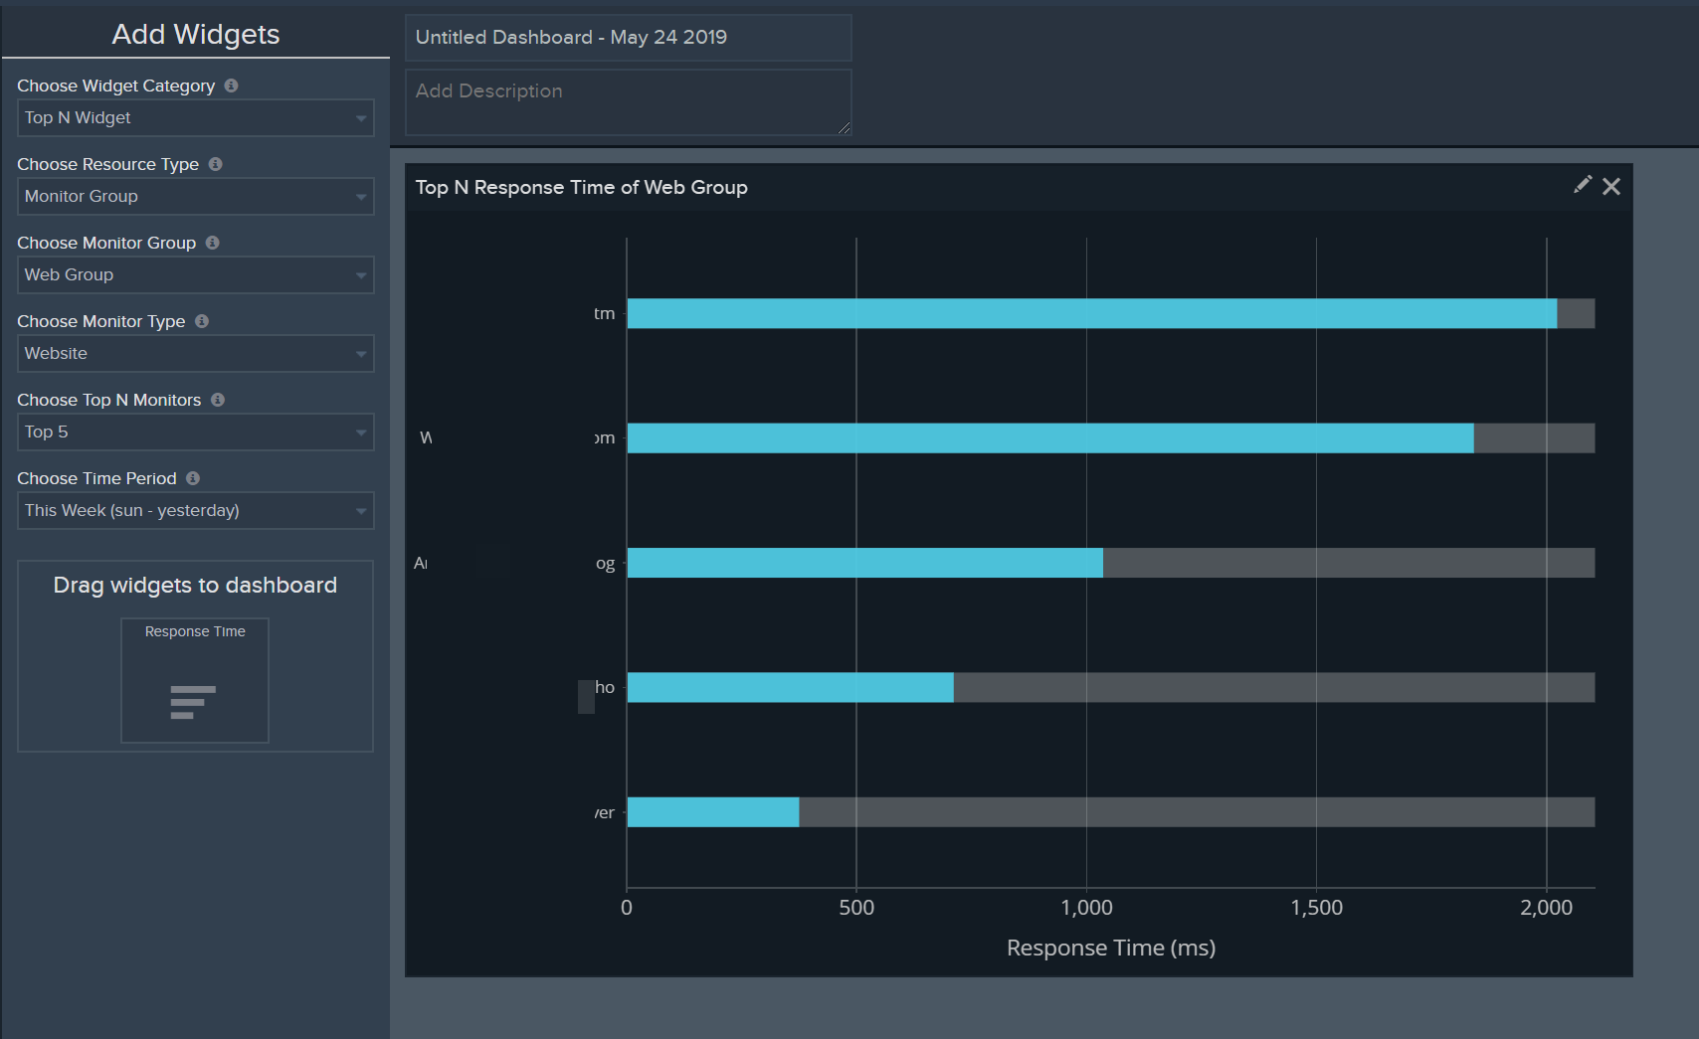Click the Drag widgets to dashboard heading
The width and height of the screenshot is (1699, 1039).
pos(195,585)
